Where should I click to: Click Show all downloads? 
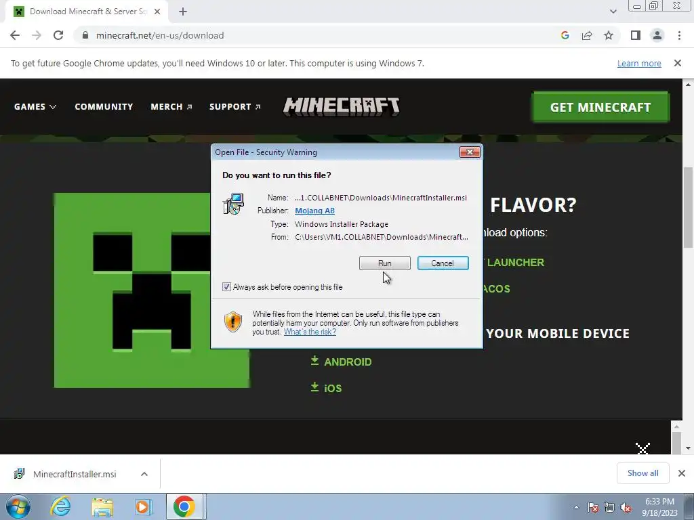pos(642,473)
